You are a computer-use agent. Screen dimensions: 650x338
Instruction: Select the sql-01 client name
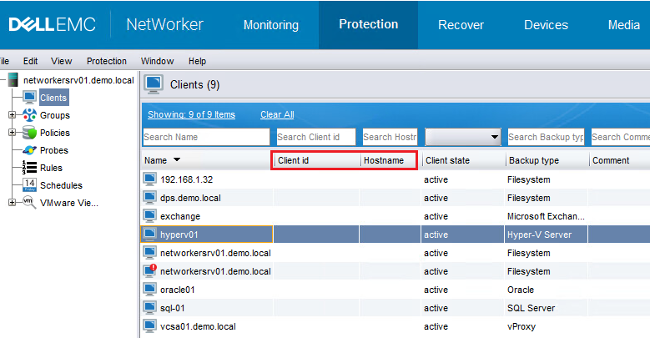click(173, 308)
